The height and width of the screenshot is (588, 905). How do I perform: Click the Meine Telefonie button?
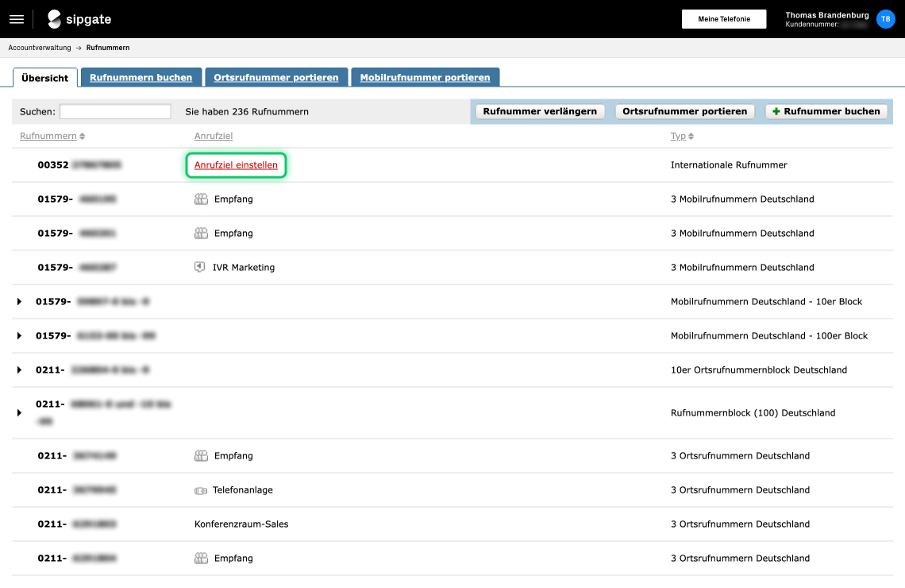pos(724,19)
